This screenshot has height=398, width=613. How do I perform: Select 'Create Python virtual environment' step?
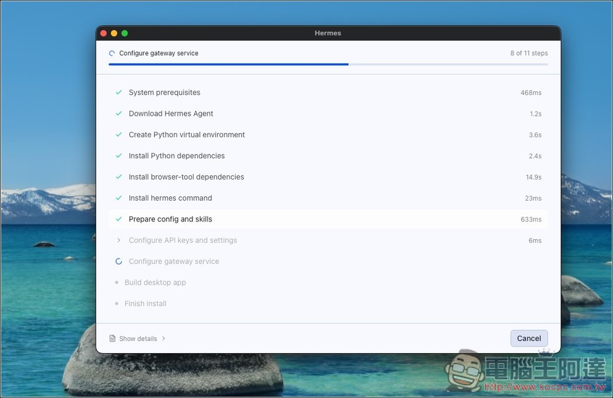329,134
